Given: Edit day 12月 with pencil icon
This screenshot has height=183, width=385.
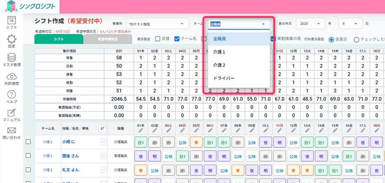Looking at the screenshot, I should point(293,130).
